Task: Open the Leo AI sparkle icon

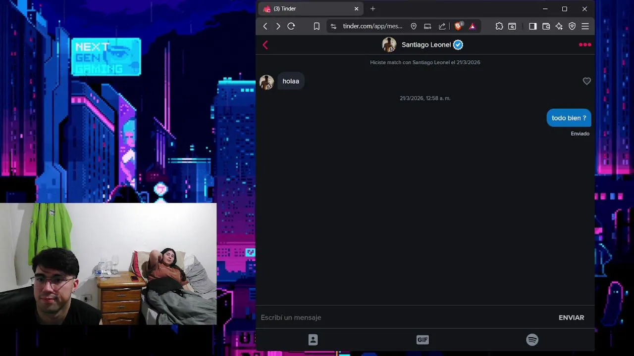Action: coord(559,26)
